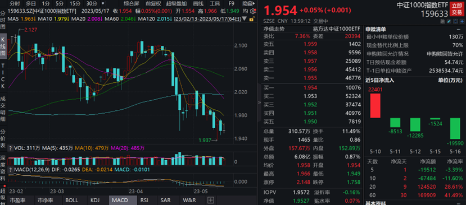Collapse the side panel with the double-arrow handle
The height and width of the screenshot is (205, 466).
click(259, 102)
